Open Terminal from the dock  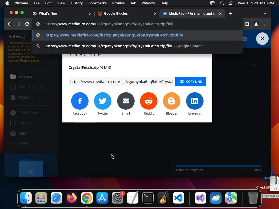(148, 198)
